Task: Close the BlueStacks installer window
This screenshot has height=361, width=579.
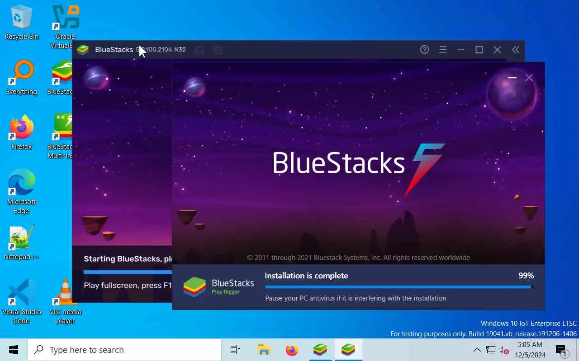Action: (x=529, y=78)
